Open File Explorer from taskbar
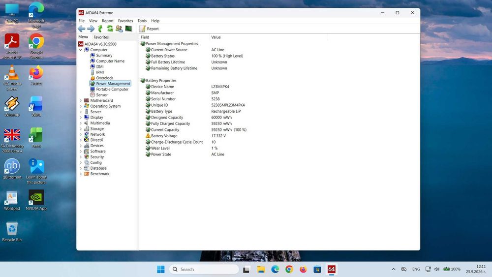Screen dimensions: 492x277 pyautogui.click(x=261, y=270)
